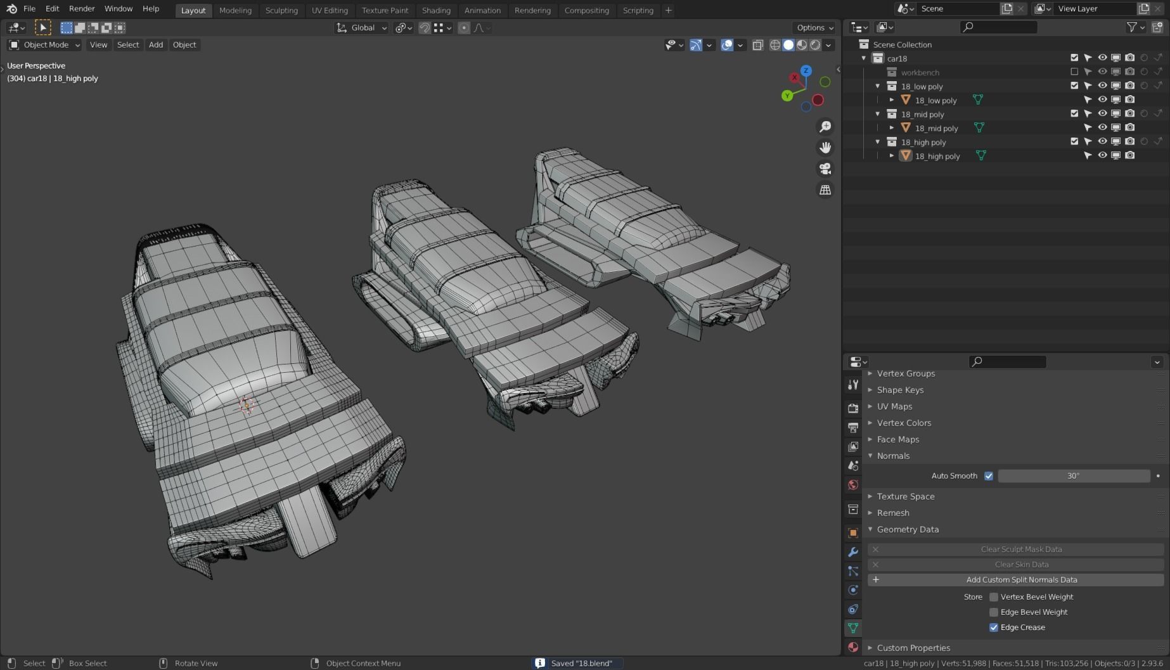The image size is (1170, 670).
Task: Toggle camera view icon in viewport
Action: [x=825, y=169]
